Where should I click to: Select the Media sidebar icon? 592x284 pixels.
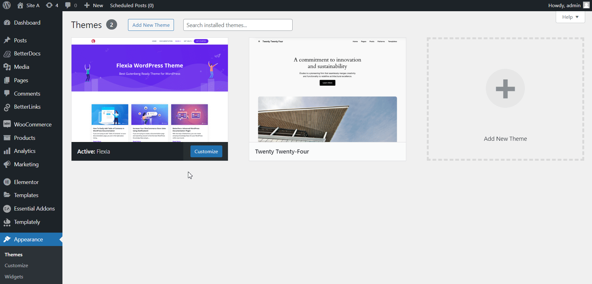7,67
